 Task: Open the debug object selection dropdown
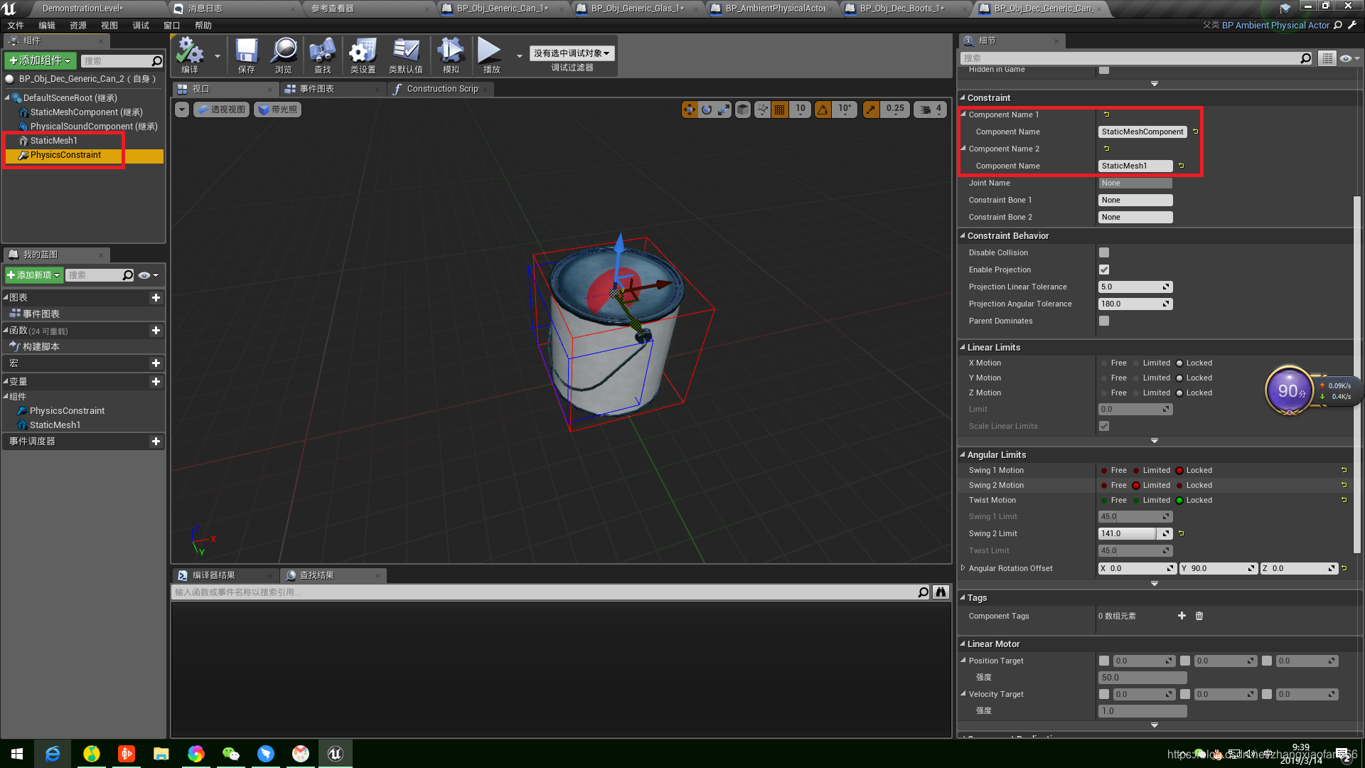[x=572, y=53]
